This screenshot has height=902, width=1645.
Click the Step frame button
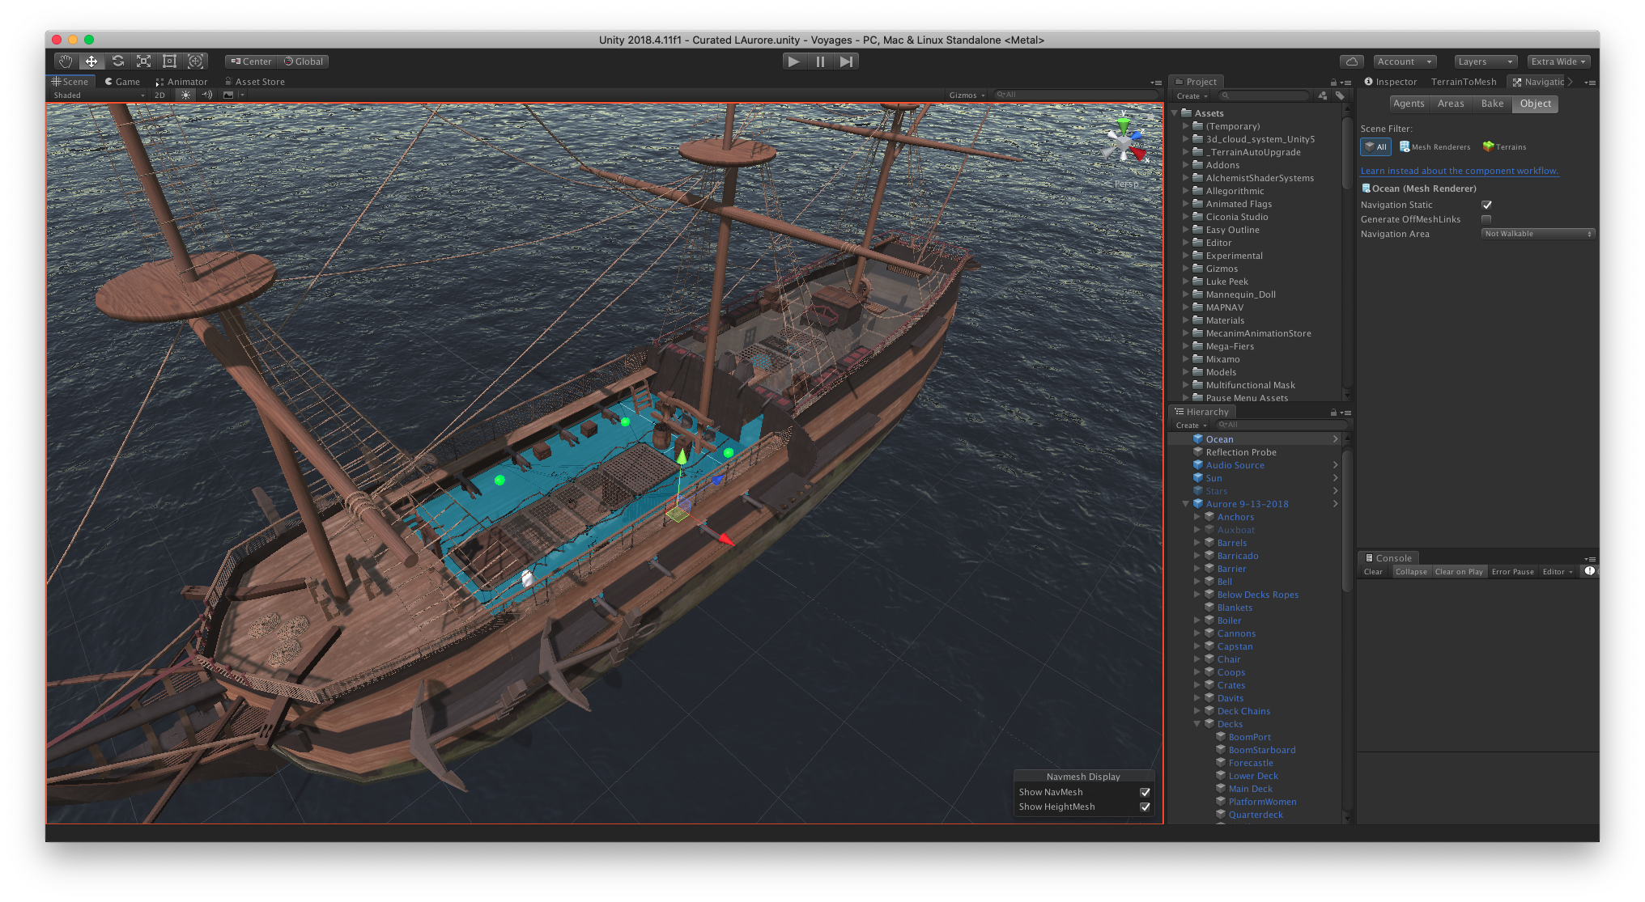846,61
